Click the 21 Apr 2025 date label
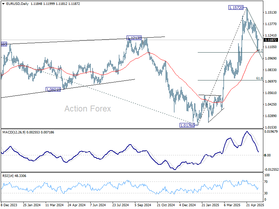Viewport: 279px width, 209px height. tap(255, 205)
